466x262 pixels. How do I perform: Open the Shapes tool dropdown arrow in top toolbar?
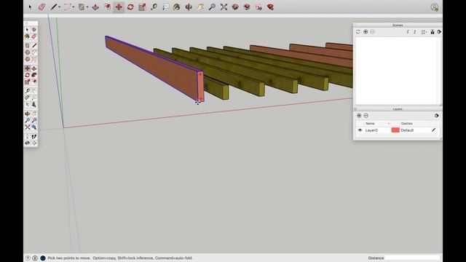(87, 7)
